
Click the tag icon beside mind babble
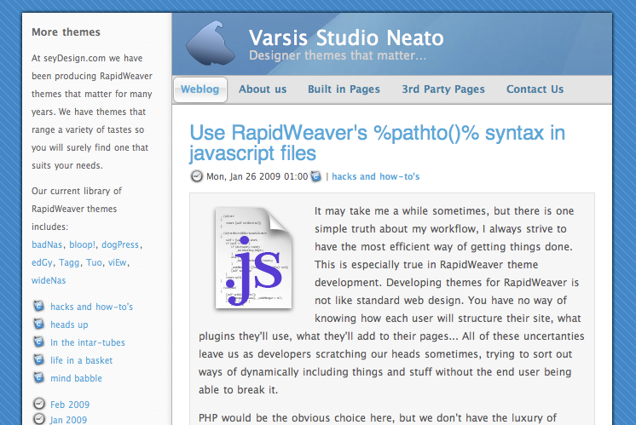point(38,377)
